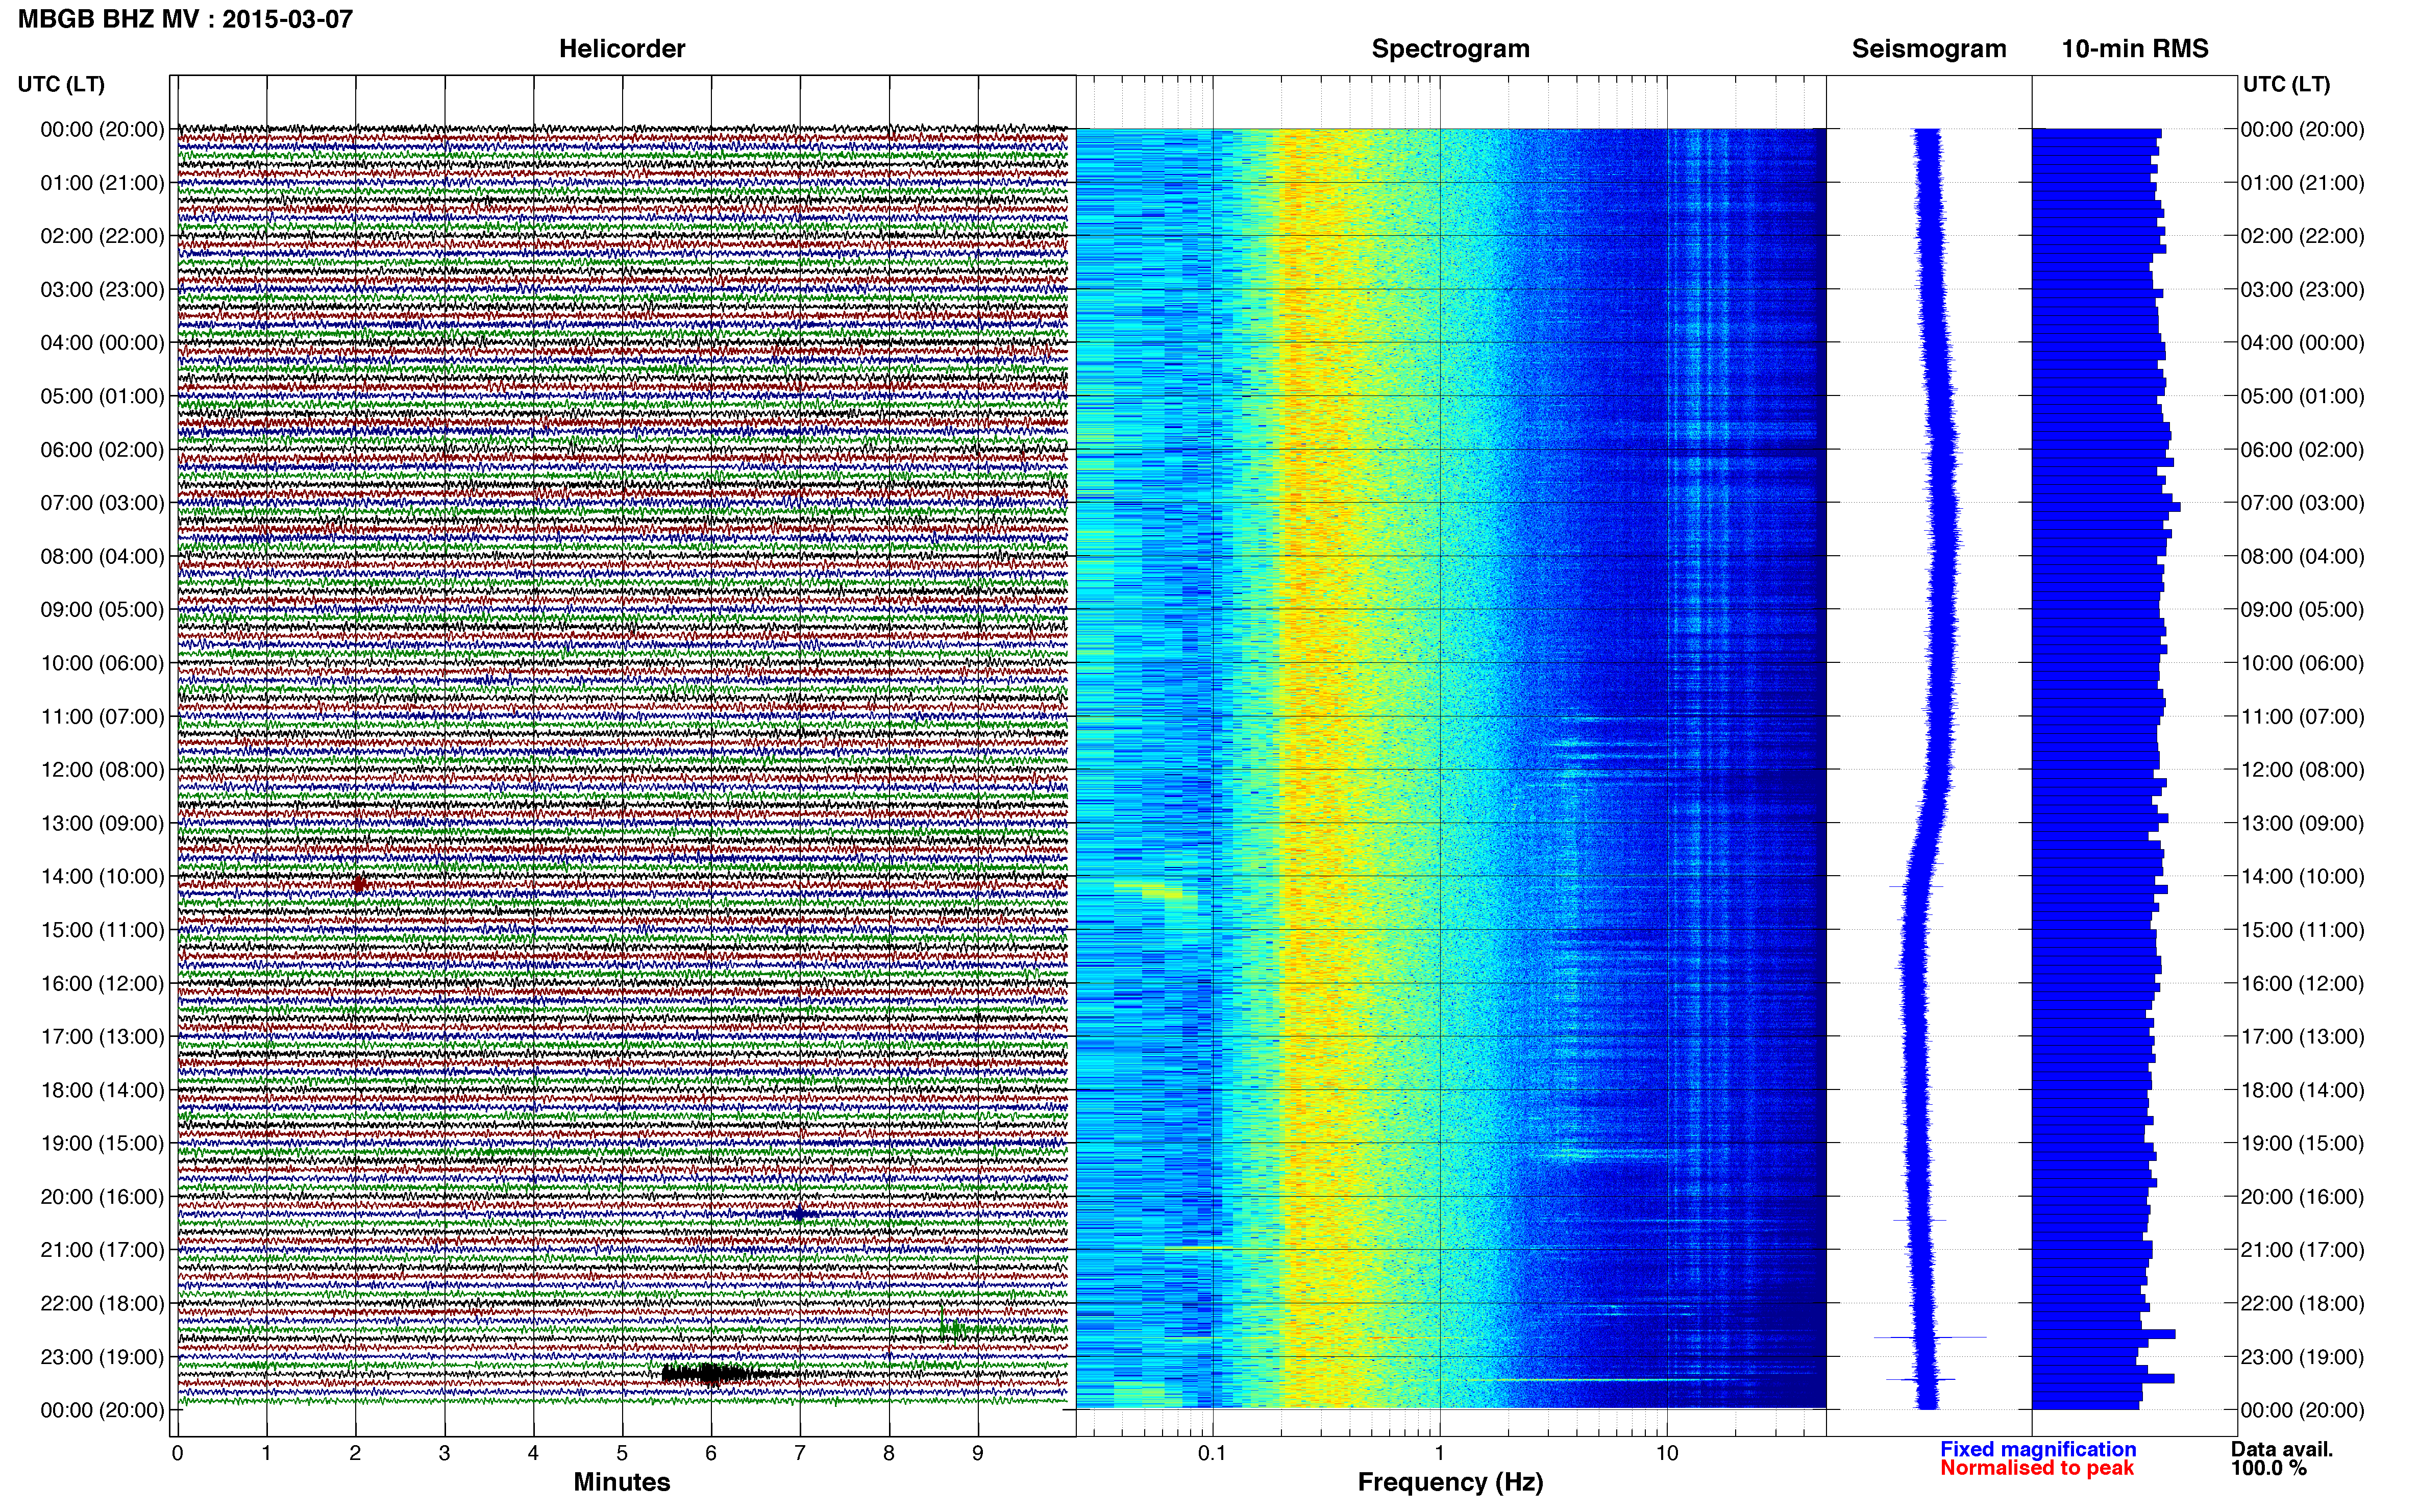
Task: Click the '10-min RMS' panel heading
Action: coord(2134,49)
